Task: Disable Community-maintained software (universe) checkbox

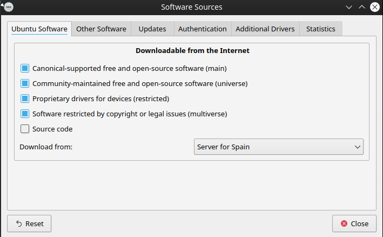Action: [x=25, y=84]
